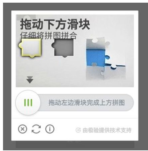148x151 pixels.
Task: Click the 拖动下方滑块 heading text
Action: tap(55, 24)
